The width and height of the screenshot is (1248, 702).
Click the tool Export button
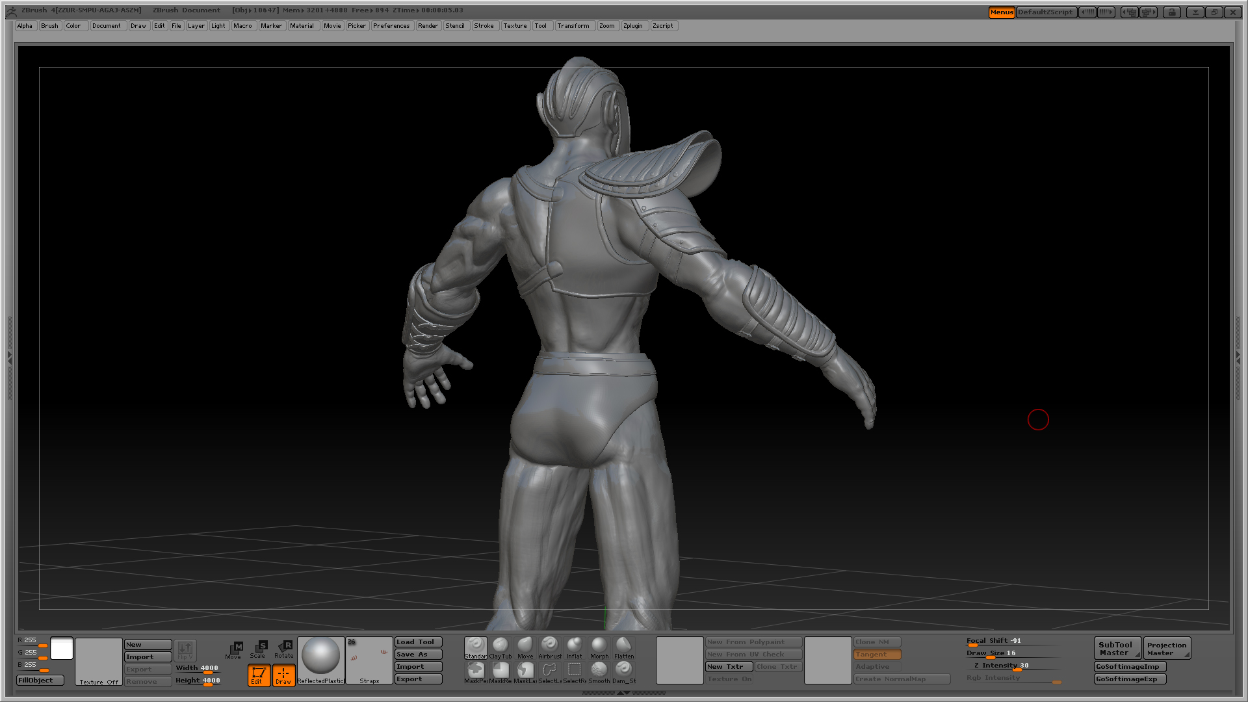click(x=419, y=679)
